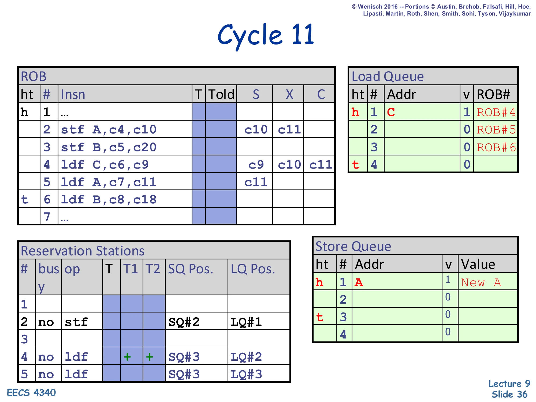Select instruction 'stf A,c4,c10' in ROB
The height and width of the screenshot is (402, 536).
click(109, 130)
